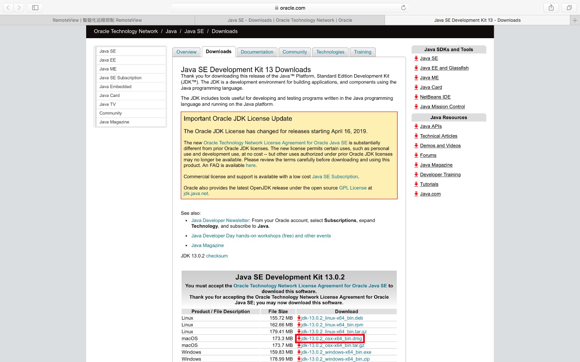This screenshot has height=362, width=580.
Task: Open Technical Articles in Java Resources
Action: (438, 136)
